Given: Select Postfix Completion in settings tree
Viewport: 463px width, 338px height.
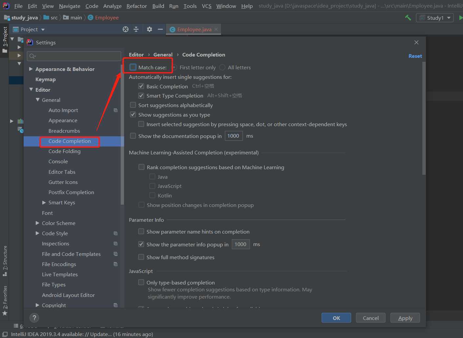Looking at the screenshot, I should [71, 192].
